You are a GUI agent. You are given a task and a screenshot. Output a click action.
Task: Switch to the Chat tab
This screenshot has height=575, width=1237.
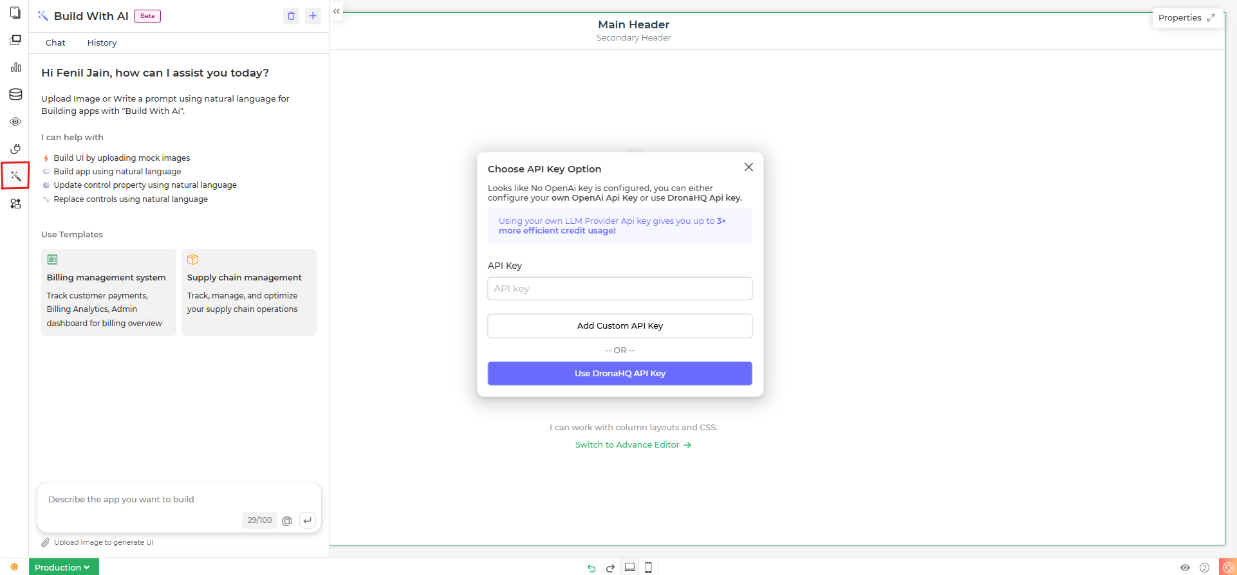pos(55,42)
